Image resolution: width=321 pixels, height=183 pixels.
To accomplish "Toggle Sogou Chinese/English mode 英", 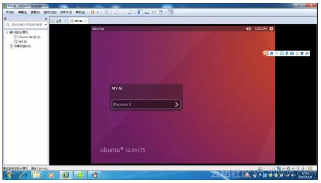I will click(x=272, y=54).
